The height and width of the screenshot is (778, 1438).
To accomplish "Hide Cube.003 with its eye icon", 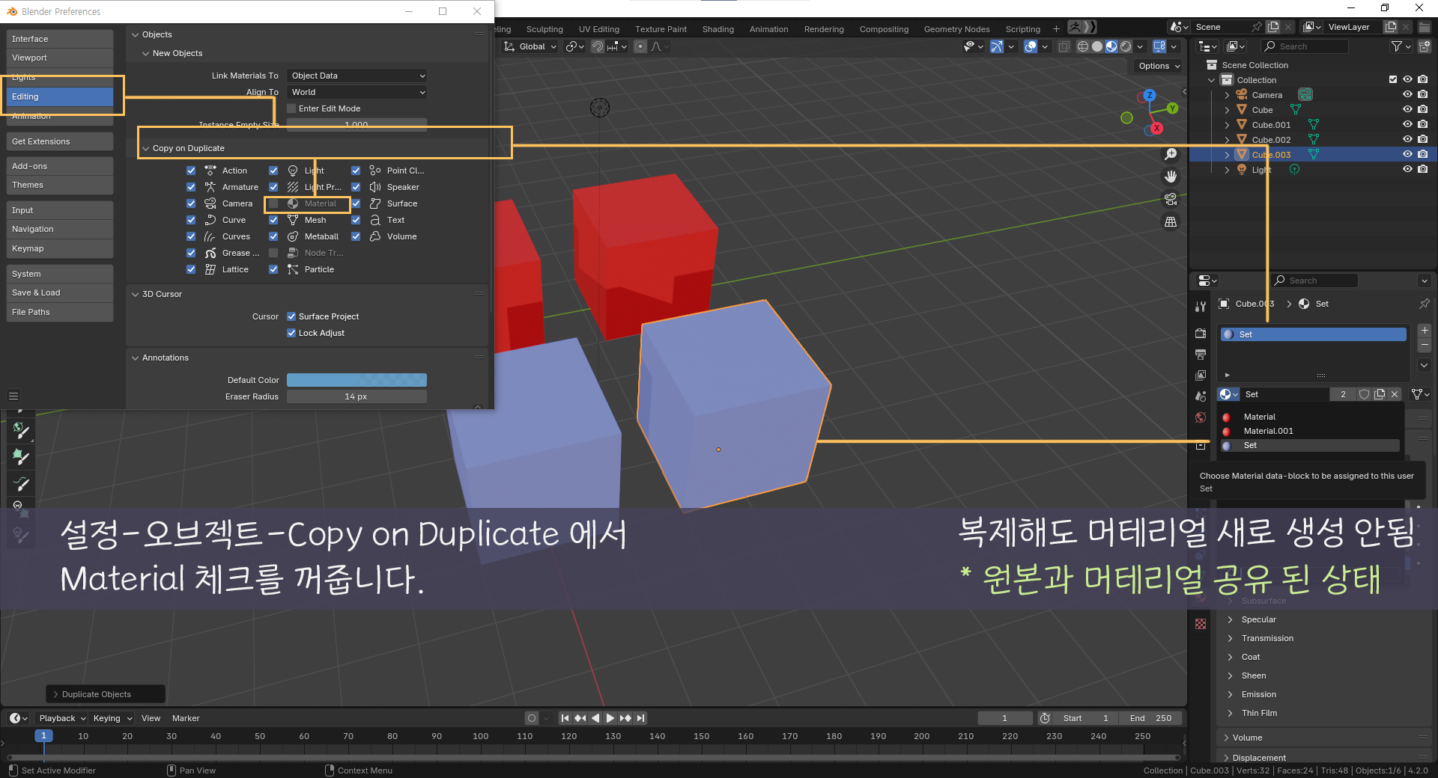I will click(1407, 154).
